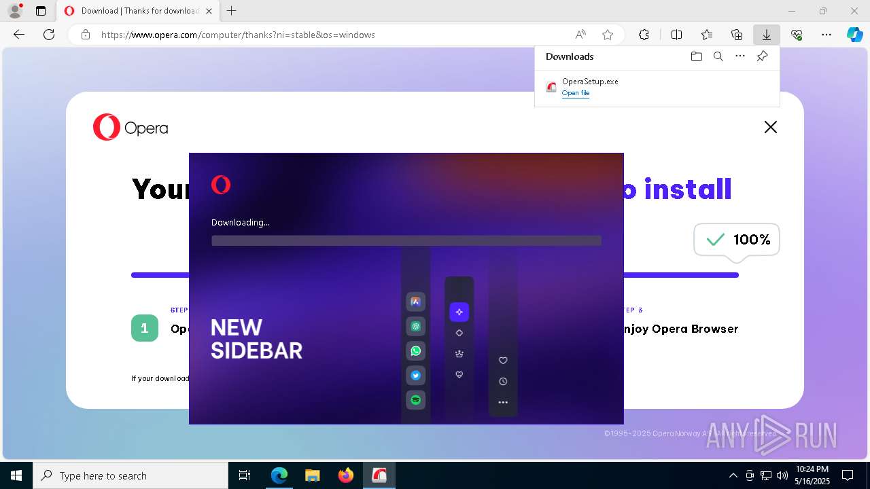Click the installer Downloading progress bar
This screenshot has height=489, width=870.
tap(406, 240)
